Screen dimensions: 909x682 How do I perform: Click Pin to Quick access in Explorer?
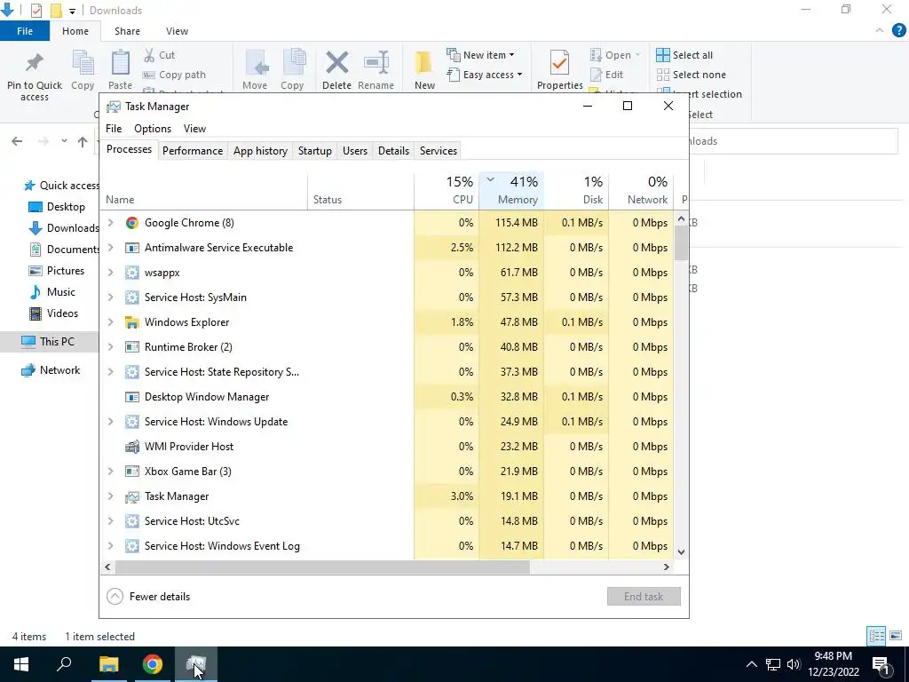[35, 77]
